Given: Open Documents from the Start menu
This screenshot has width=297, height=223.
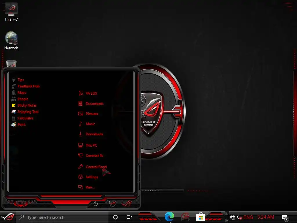Looking at the screenshot, I should click(x=91, y=104).
